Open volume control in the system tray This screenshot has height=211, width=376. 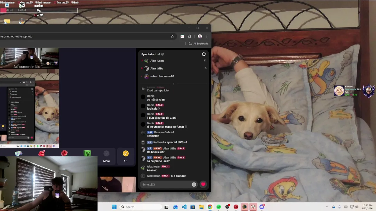click(357, 207)
